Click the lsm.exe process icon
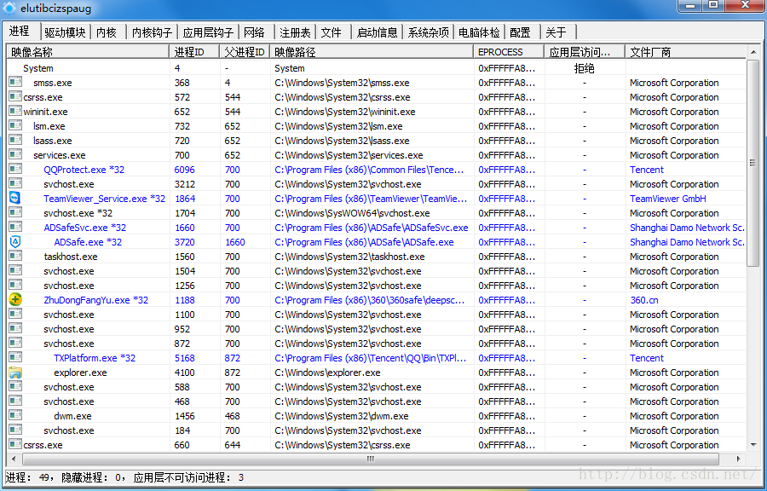Viewport: 767px width, 491px height. coord(15,125)
